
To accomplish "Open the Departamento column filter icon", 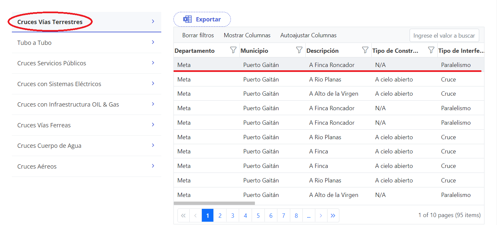I will click(233, 50).
